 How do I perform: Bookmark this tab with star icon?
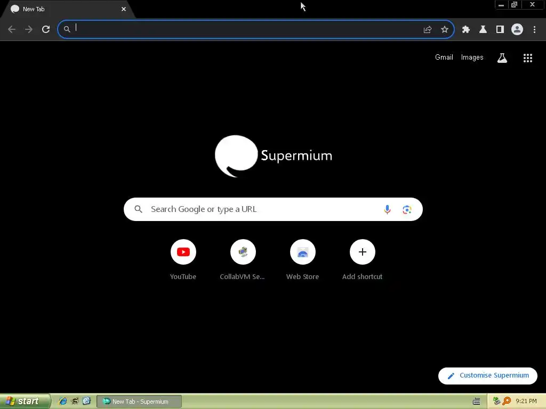[x=444, y=30]
